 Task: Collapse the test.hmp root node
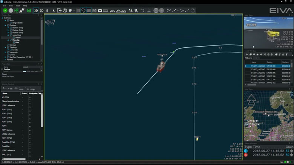click(x=2, y=18)
